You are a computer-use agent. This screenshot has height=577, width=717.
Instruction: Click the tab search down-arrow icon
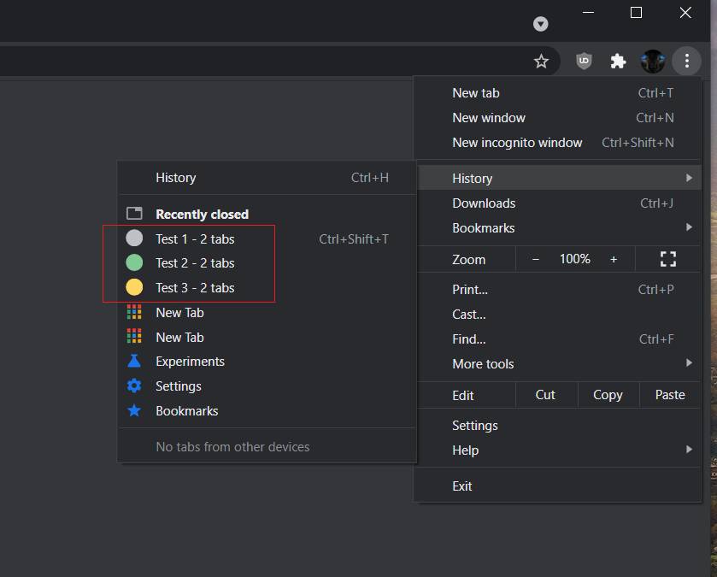coord(540,24)
